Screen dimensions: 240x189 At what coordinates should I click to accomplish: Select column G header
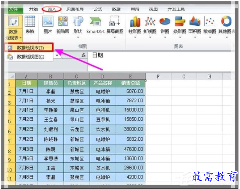point(184,76)
